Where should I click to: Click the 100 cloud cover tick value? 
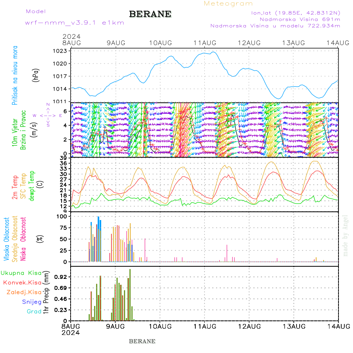coord(62,217)
